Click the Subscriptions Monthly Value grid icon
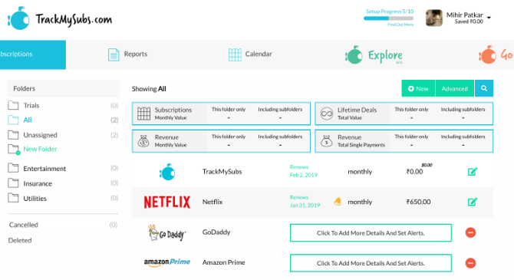This screenshot has height=280, width=514. pos(143,114)
